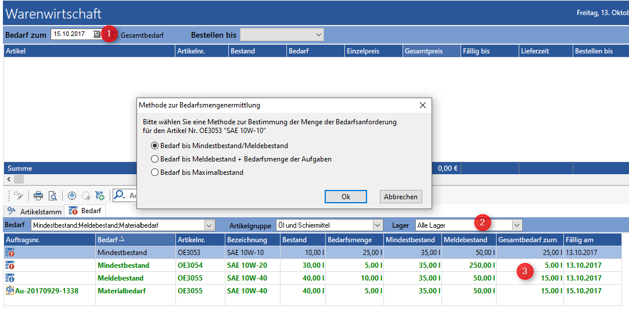Sort lower table by Bedarf column header
Viewport: 629px width, 309px height.
pos(135,240)
